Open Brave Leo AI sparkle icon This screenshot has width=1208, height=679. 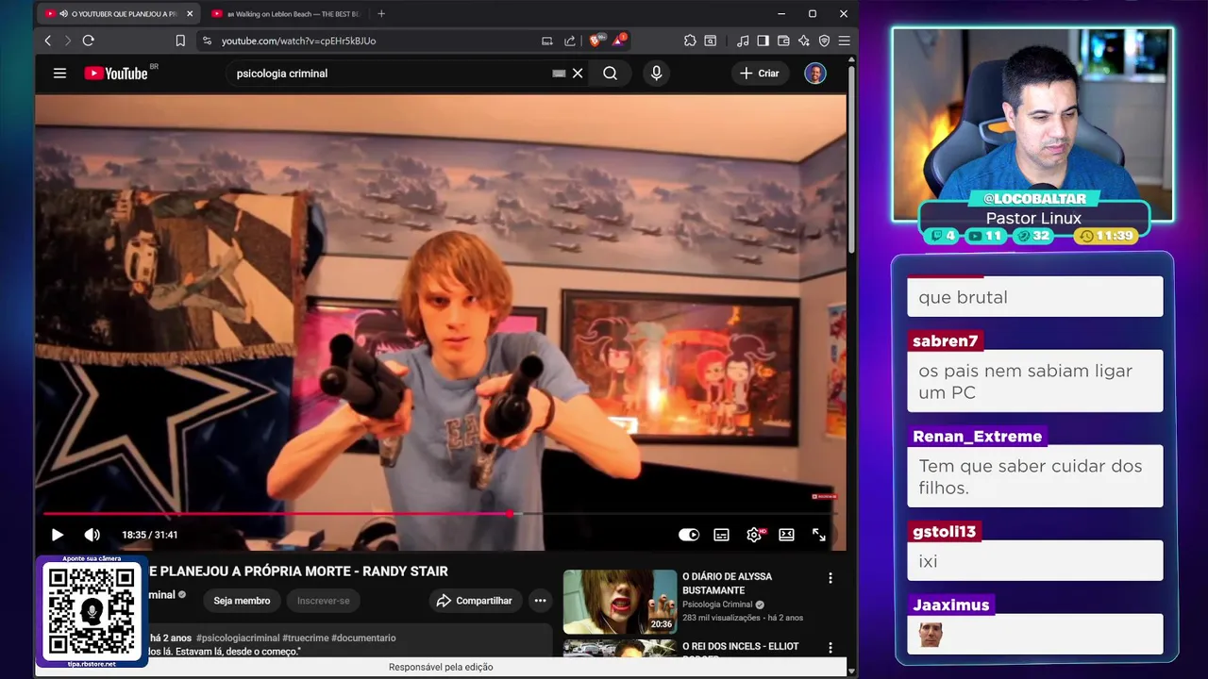point(803,41)
